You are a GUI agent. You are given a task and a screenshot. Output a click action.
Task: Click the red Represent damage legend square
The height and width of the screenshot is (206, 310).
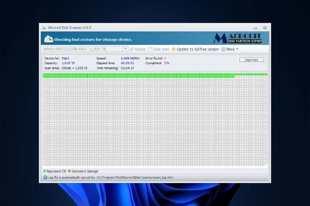[69, 171]
